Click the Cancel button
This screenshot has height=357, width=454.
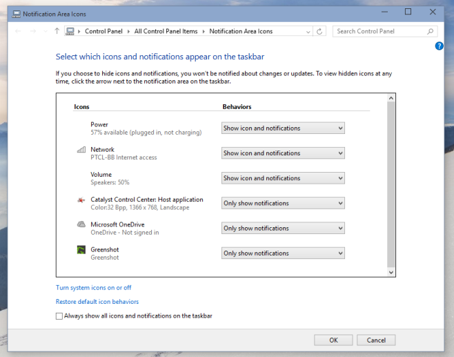[376, 340]
